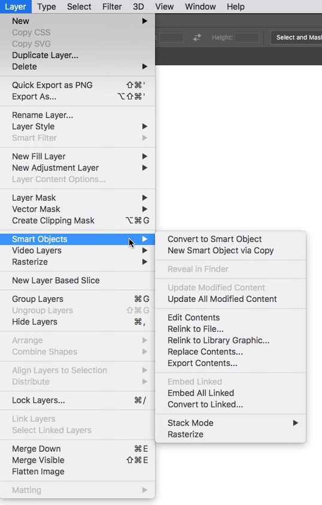Click the Select and Mask button

[x=296, y=37]
